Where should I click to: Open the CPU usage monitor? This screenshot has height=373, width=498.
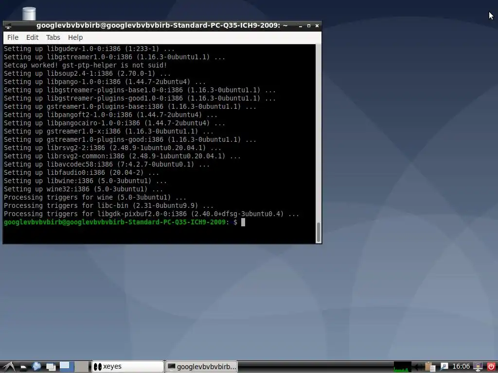402,367
